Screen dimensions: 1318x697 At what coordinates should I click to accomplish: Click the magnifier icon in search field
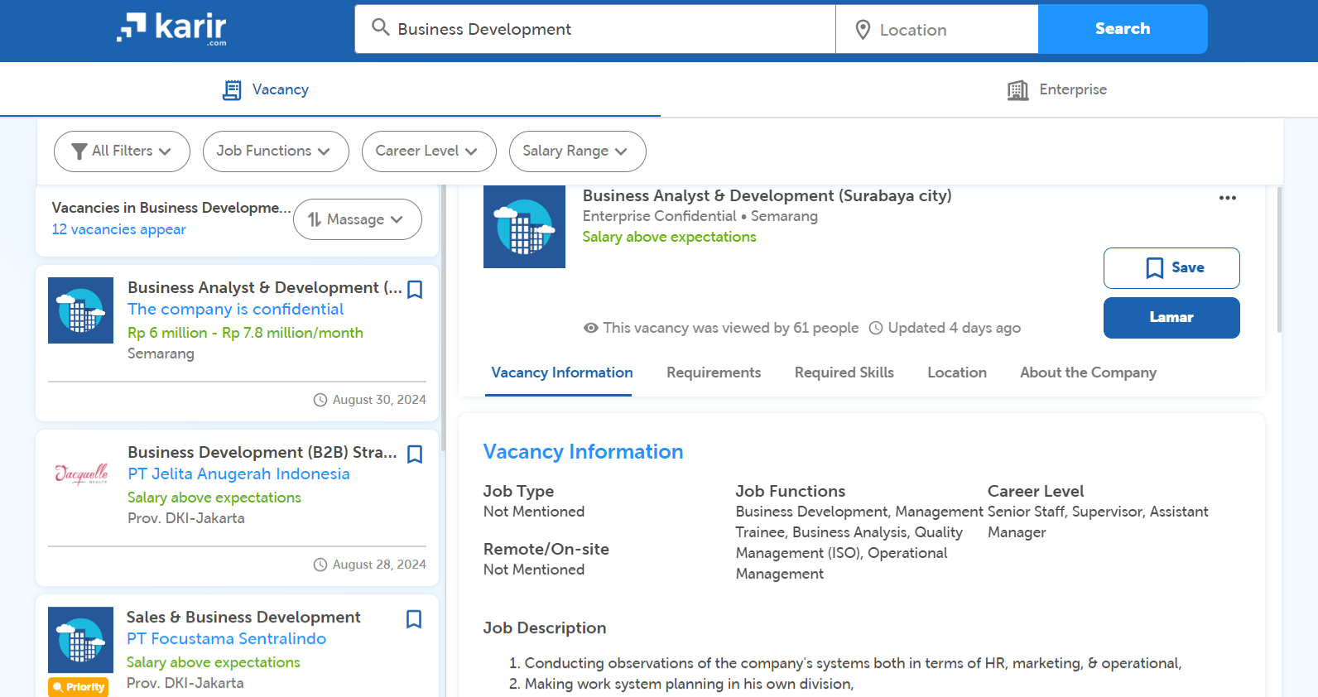click(x=380, y=27)
